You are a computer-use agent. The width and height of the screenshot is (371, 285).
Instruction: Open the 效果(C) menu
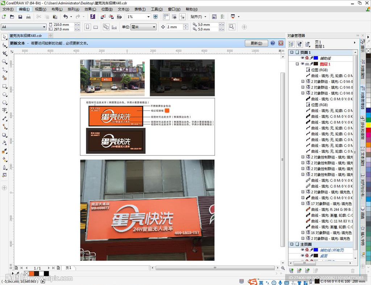(90, 9)
